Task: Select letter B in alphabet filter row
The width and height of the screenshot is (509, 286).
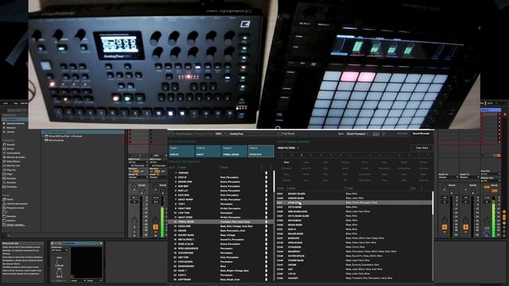Action: [301, 155]
